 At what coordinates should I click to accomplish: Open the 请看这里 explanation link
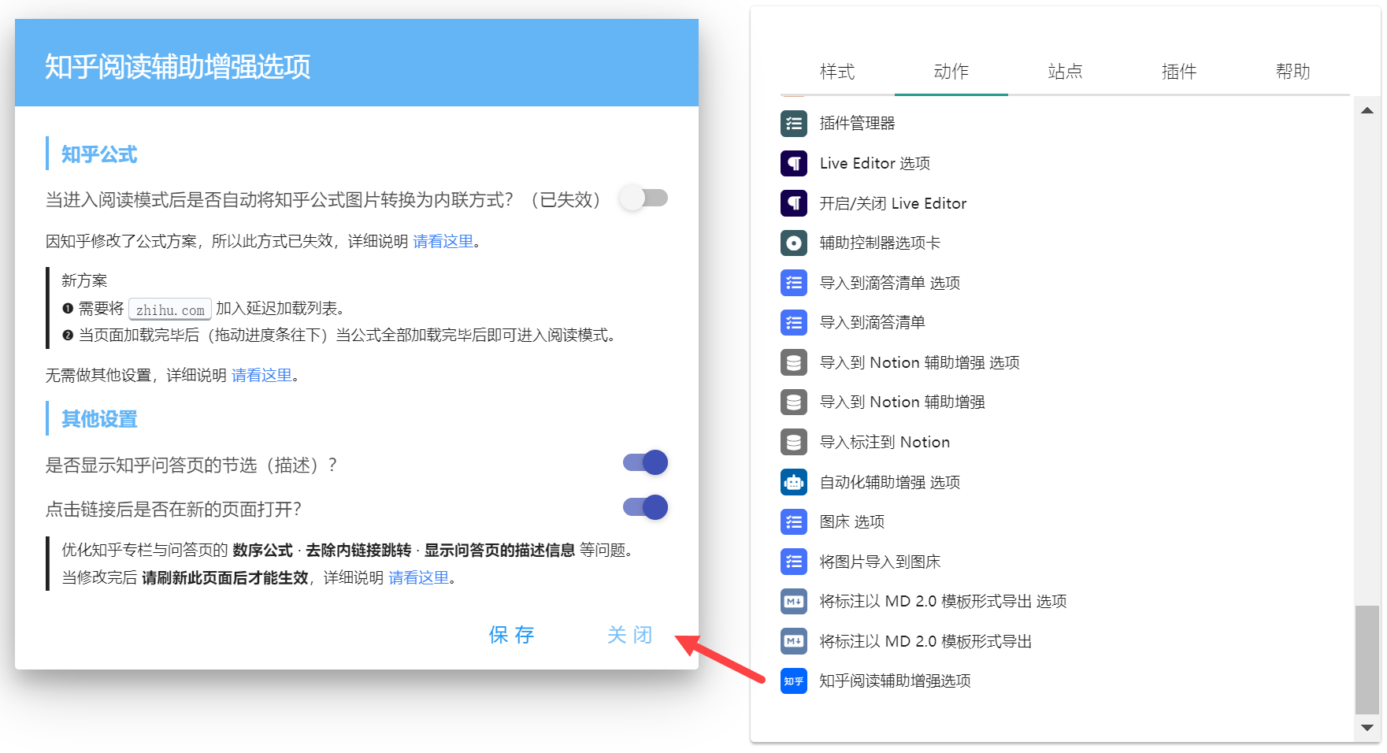pyautogui.click(x=443, y=242)
